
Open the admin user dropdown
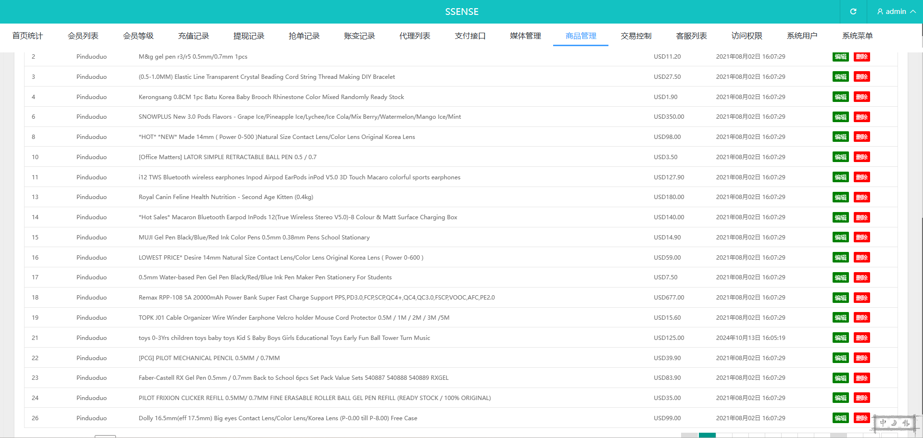[x=896, y=12]
